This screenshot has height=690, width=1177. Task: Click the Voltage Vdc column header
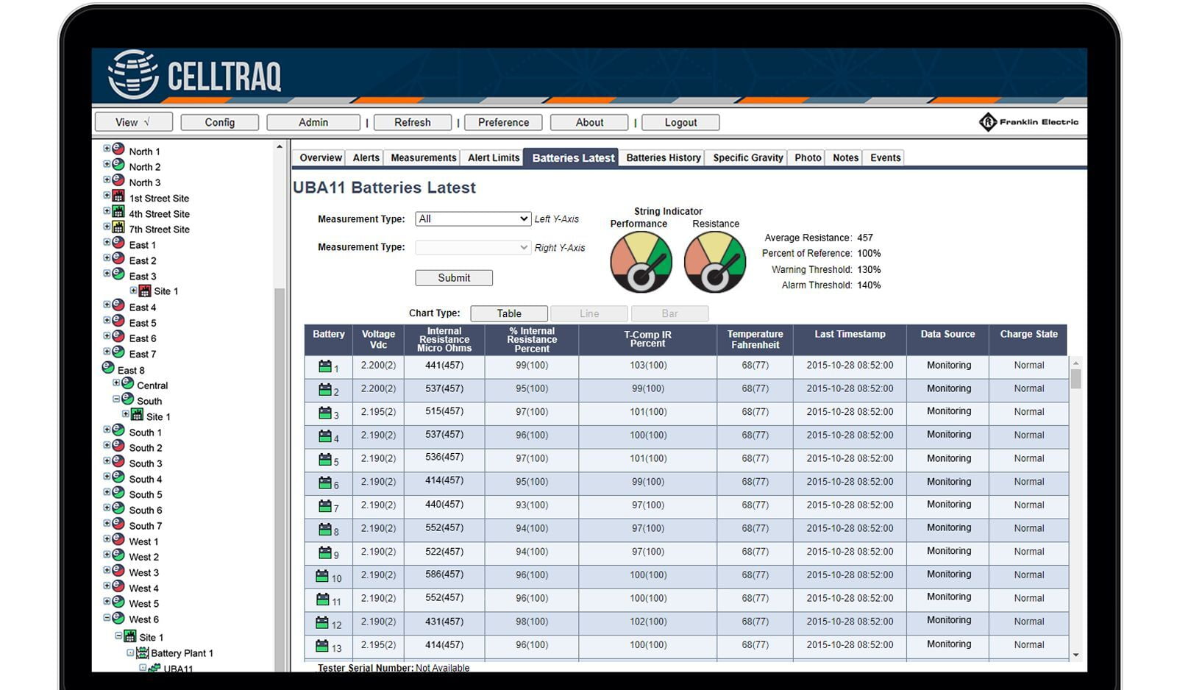coord(378,339)
